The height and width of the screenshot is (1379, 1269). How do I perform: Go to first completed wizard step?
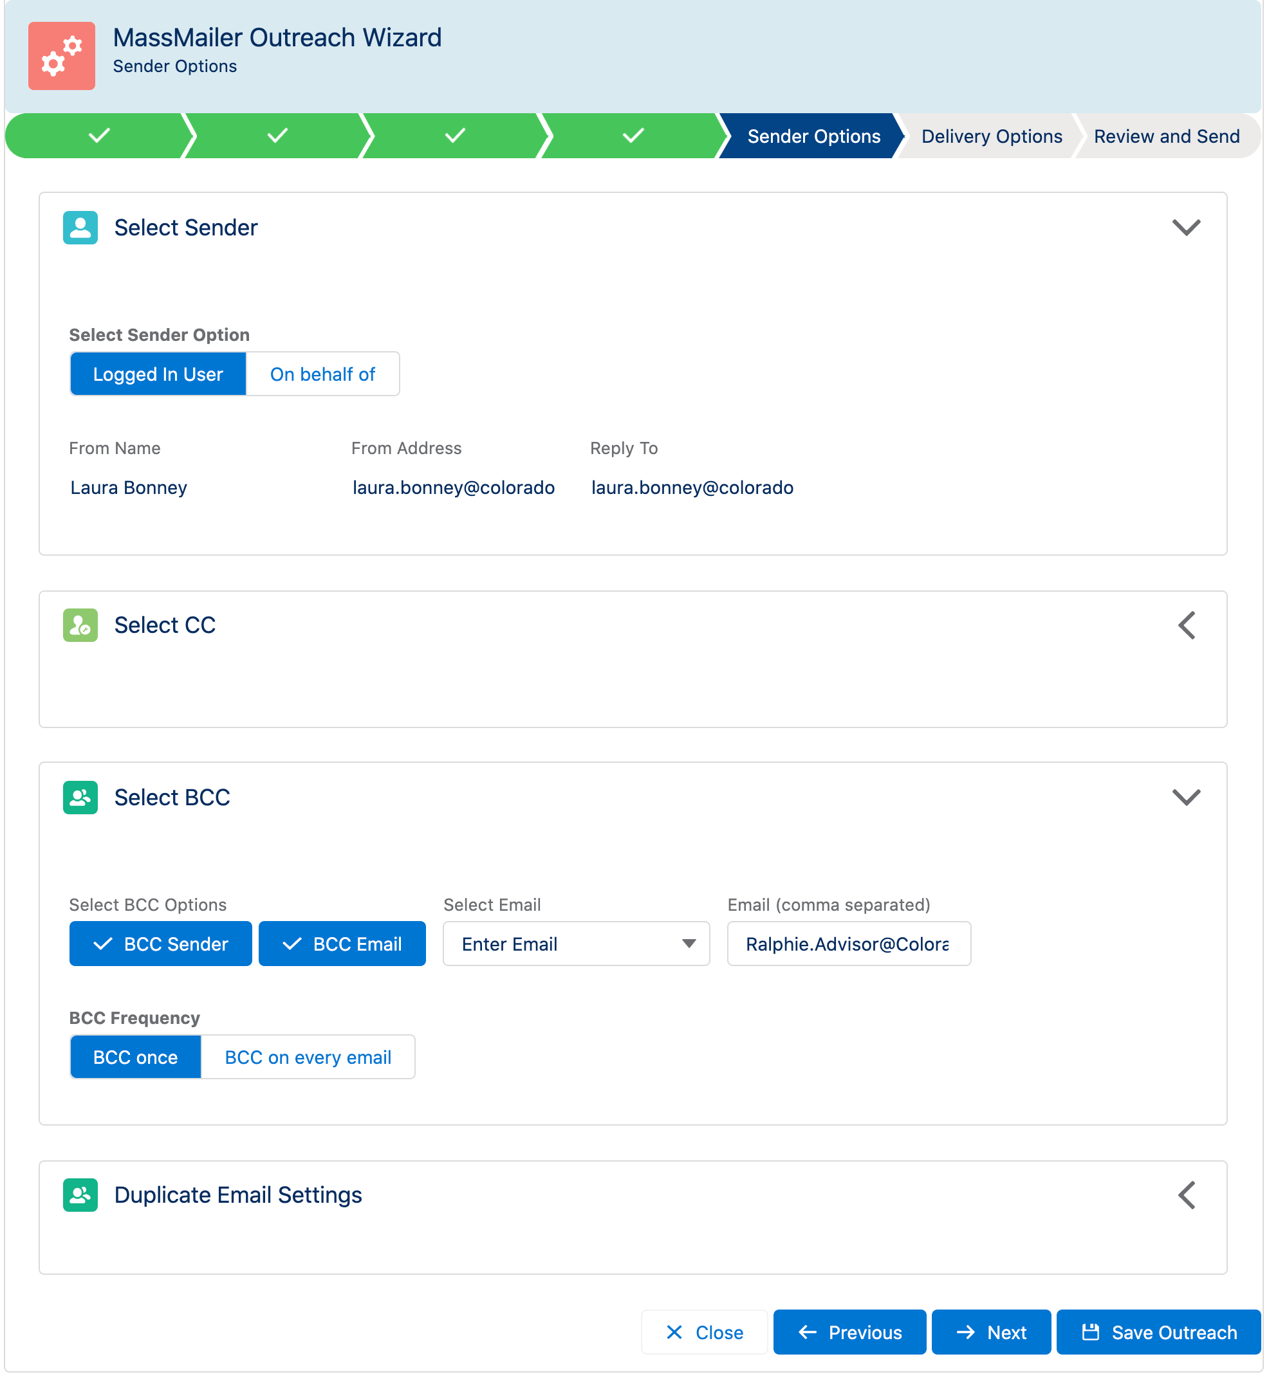[x=99, y=136]
